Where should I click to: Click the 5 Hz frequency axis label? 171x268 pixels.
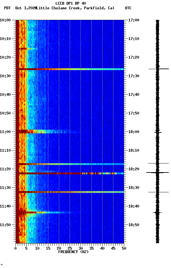coord(26,248)
